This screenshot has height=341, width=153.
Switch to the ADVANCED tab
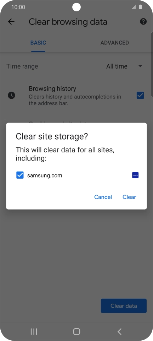(x=115, y=43)
